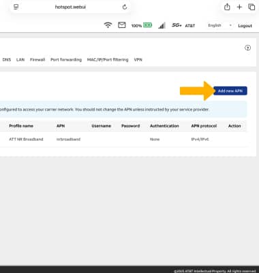This screenshot has height=273, width=259.
Task: Expand the English language dropdown
Action: 220,25
